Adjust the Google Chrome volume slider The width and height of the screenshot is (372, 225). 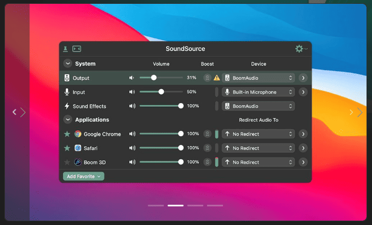pyautogui.click(x=161, y=134)
